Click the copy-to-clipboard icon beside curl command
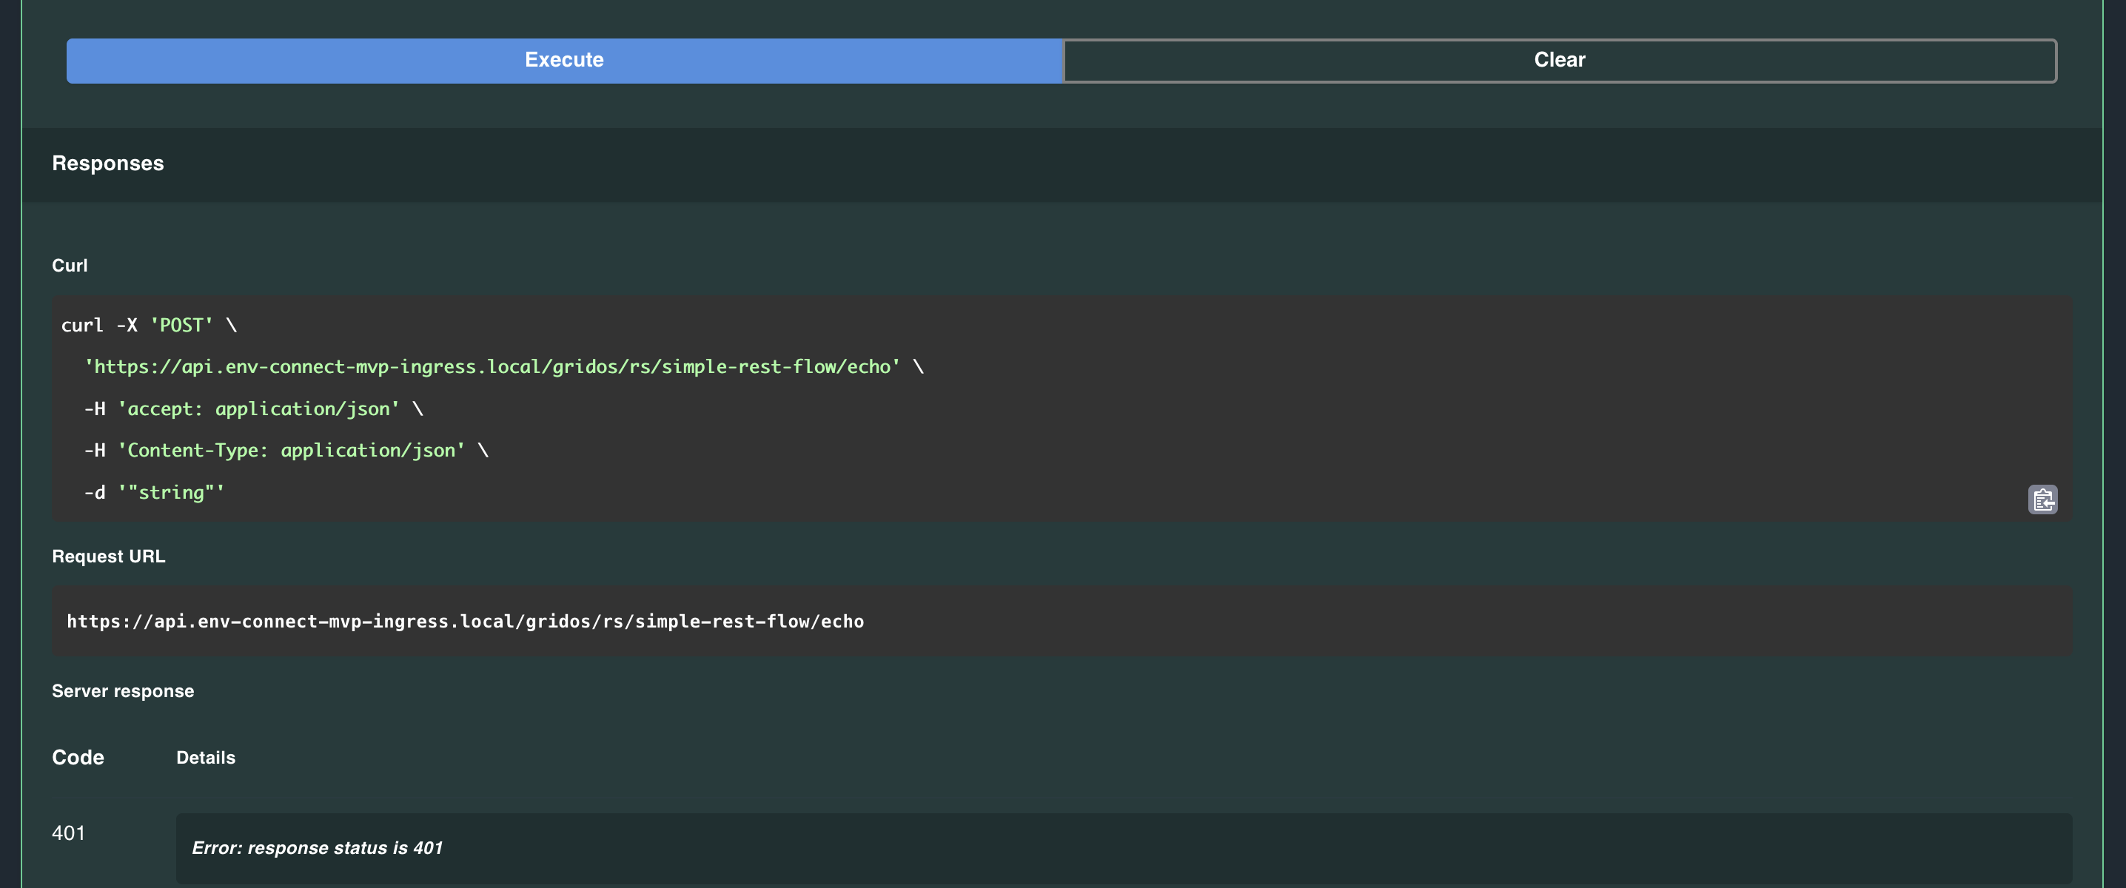This screenshot has height=888, width=2126. (x=2045, y=499)
